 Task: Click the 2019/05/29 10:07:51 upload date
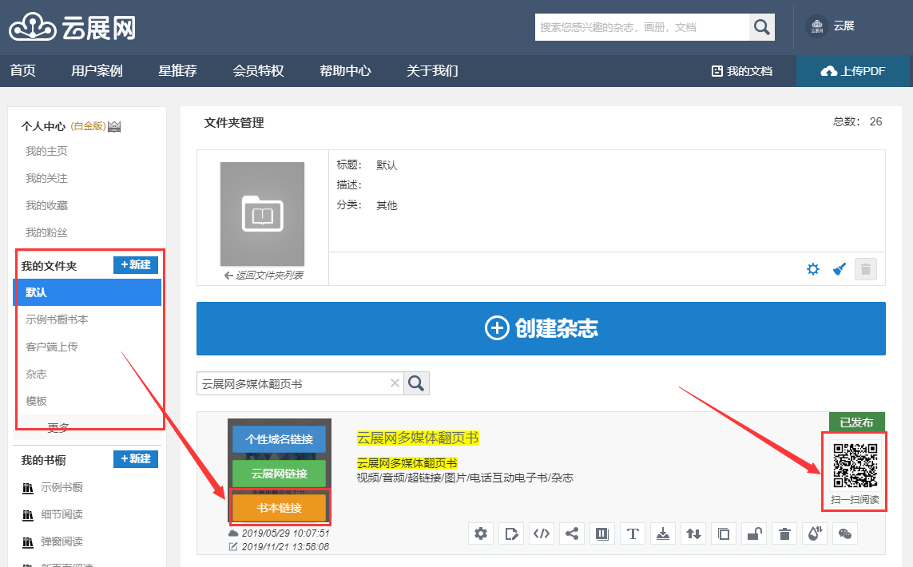pos(285,533)
